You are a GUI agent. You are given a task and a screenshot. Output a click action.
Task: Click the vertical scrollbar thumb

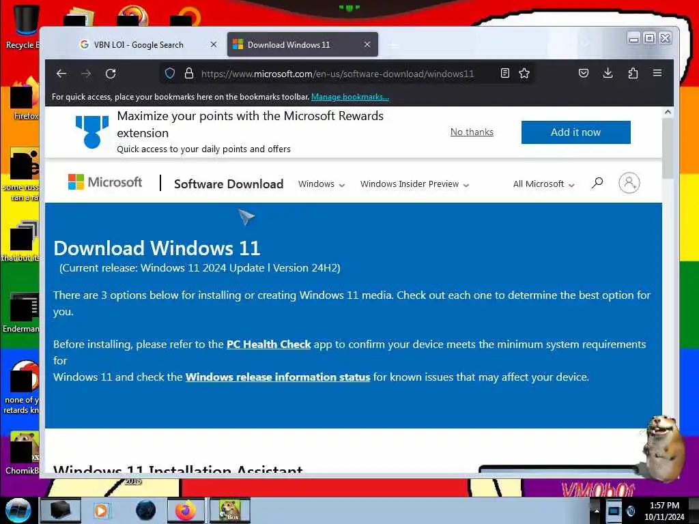668,148
